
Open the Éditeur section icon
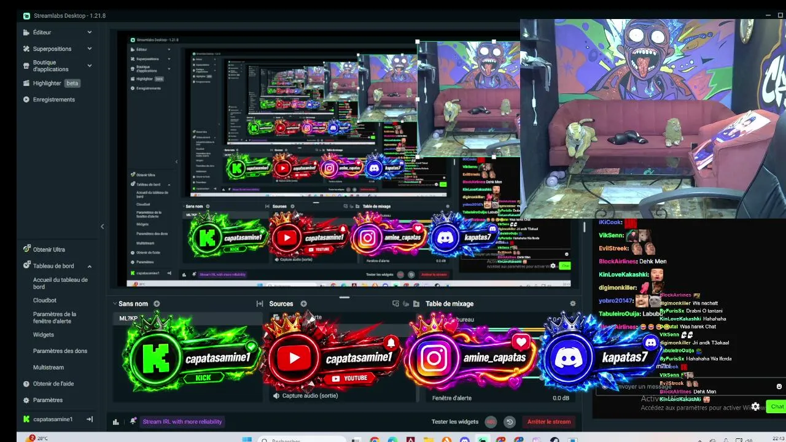coord(26,33)
